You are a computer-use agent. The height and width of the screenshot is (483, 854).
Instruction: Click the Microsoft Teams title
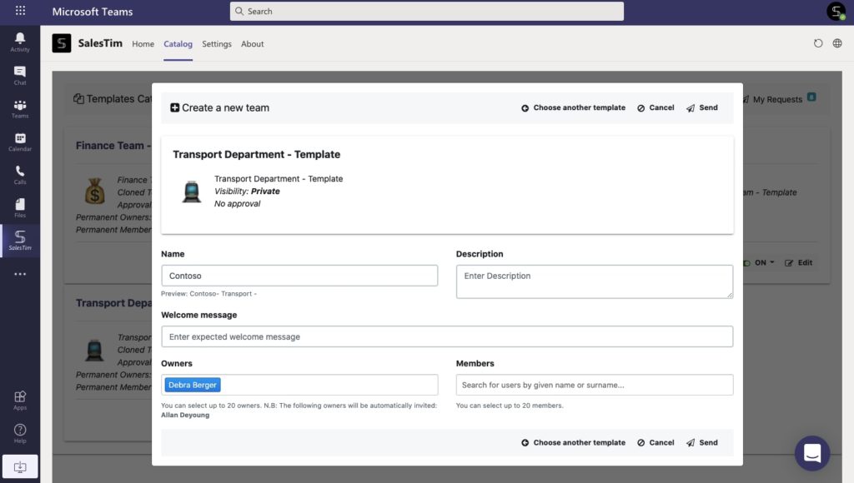click(93, 12)
